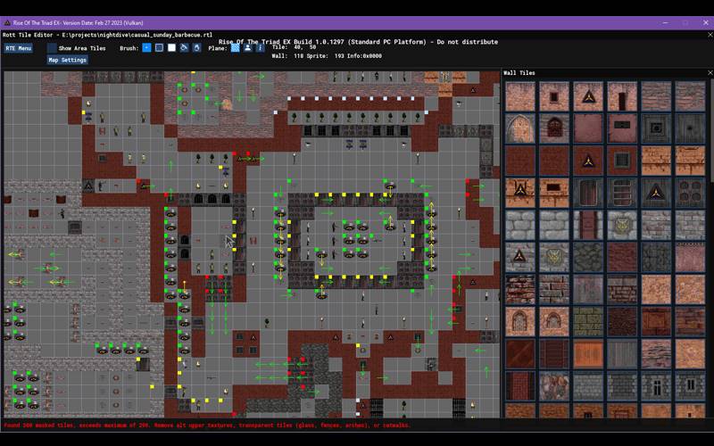Viewport: 714px width, 446px height.
Task: Click the Windows maximize button in title bar
Action: 685,22
